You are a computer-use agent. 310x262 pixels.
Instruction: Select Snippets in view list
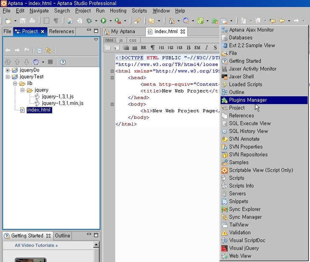pyautogui.click(x=264, y=201)
